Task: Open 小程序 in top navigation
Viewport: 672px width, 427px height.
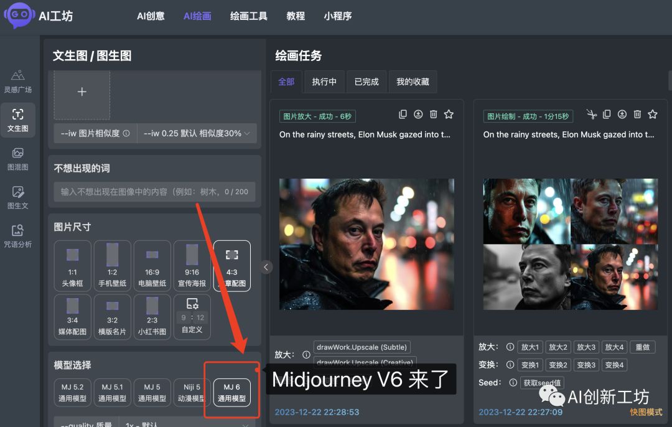Action: [338, 16]
